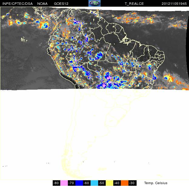
Task: Select the yellow -50 to -40 swatch
Action: pos(109,183)
